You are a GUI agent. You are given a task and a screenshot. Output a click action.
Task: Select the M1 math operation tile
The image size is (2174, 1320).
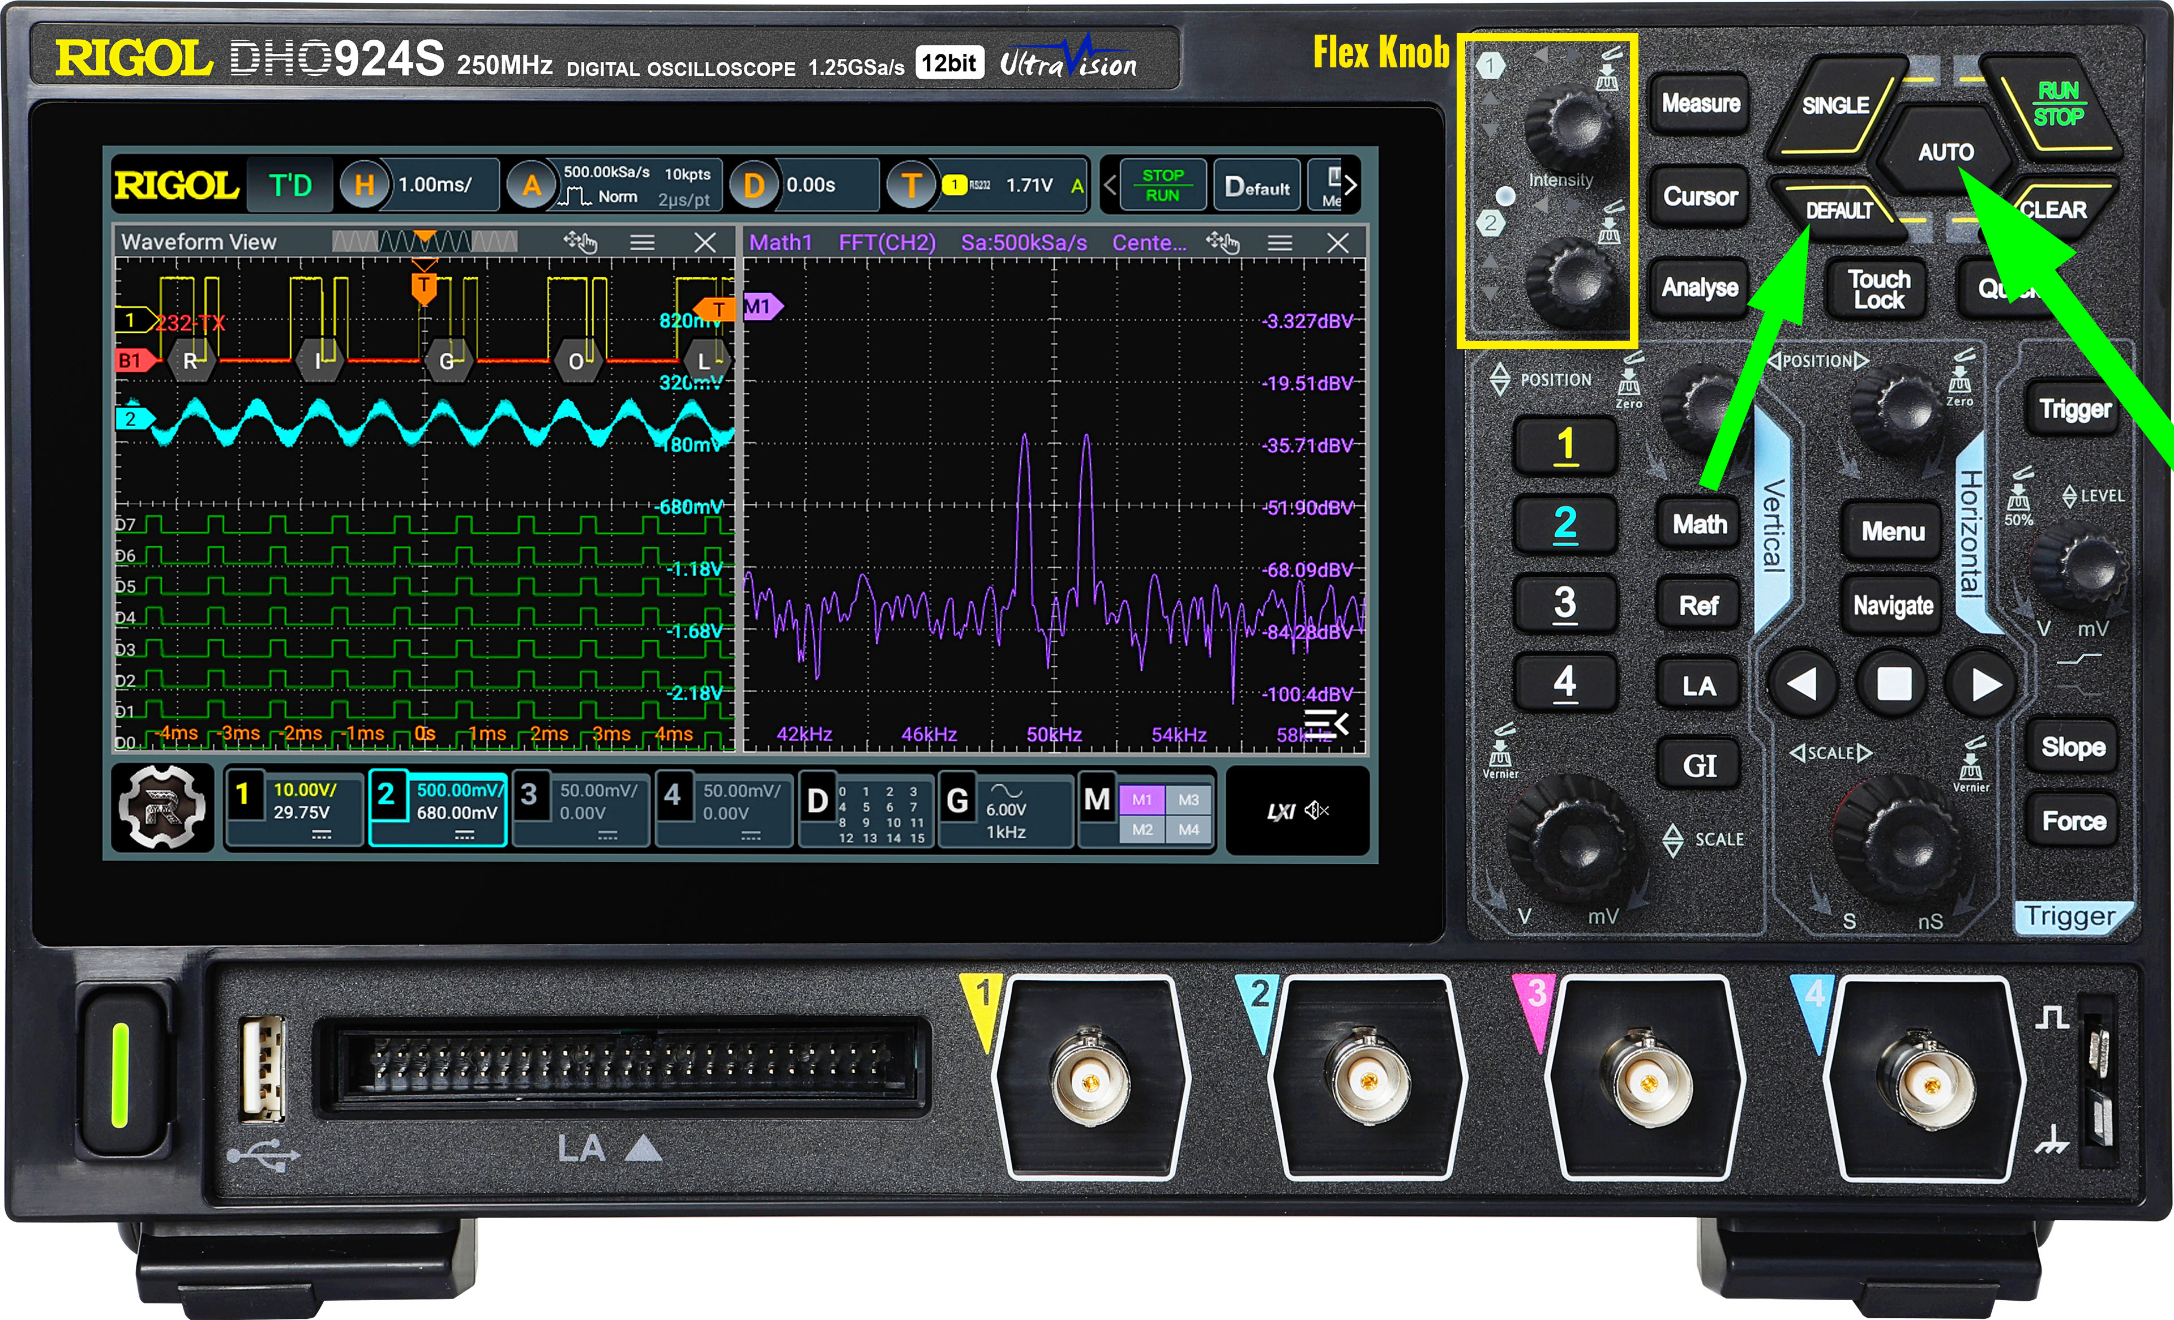pos(1142,799)
